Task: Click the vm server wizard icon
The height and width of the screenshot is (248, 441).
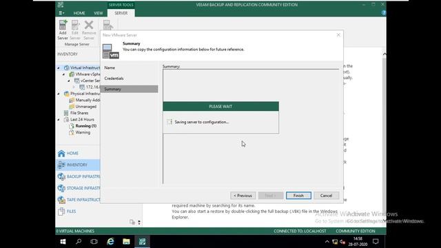Action: tap(110, 51)
